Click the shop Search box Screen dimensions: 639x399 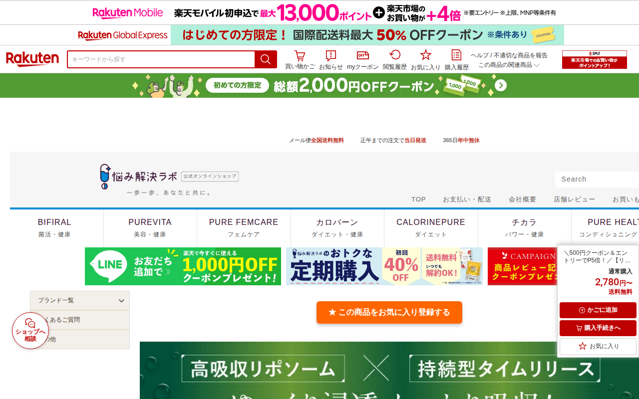(x=597, y=179)
